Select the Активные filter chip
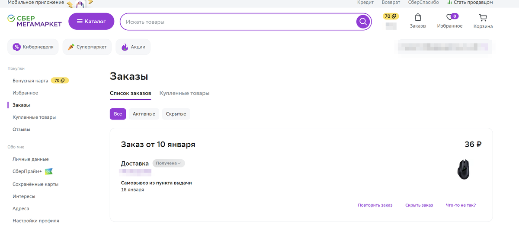 coord(144,114)
